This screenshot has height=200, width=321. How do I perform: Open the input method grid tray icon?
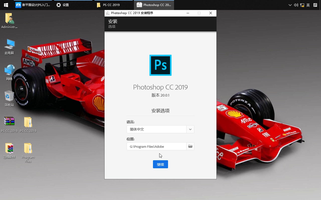coord(315,5)
